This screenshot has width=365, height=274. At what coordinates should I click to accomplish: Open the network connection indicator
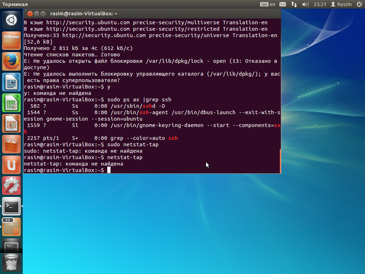point(294,4)
